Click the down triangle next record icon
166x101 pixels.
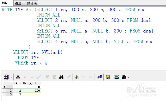pyautogui.click(x=83, y=77)
